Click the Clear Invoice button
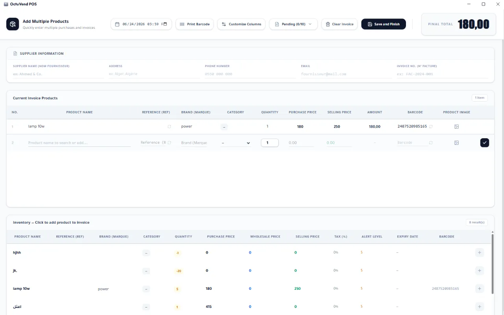504x315 pixels. click(x=339, y=24)
